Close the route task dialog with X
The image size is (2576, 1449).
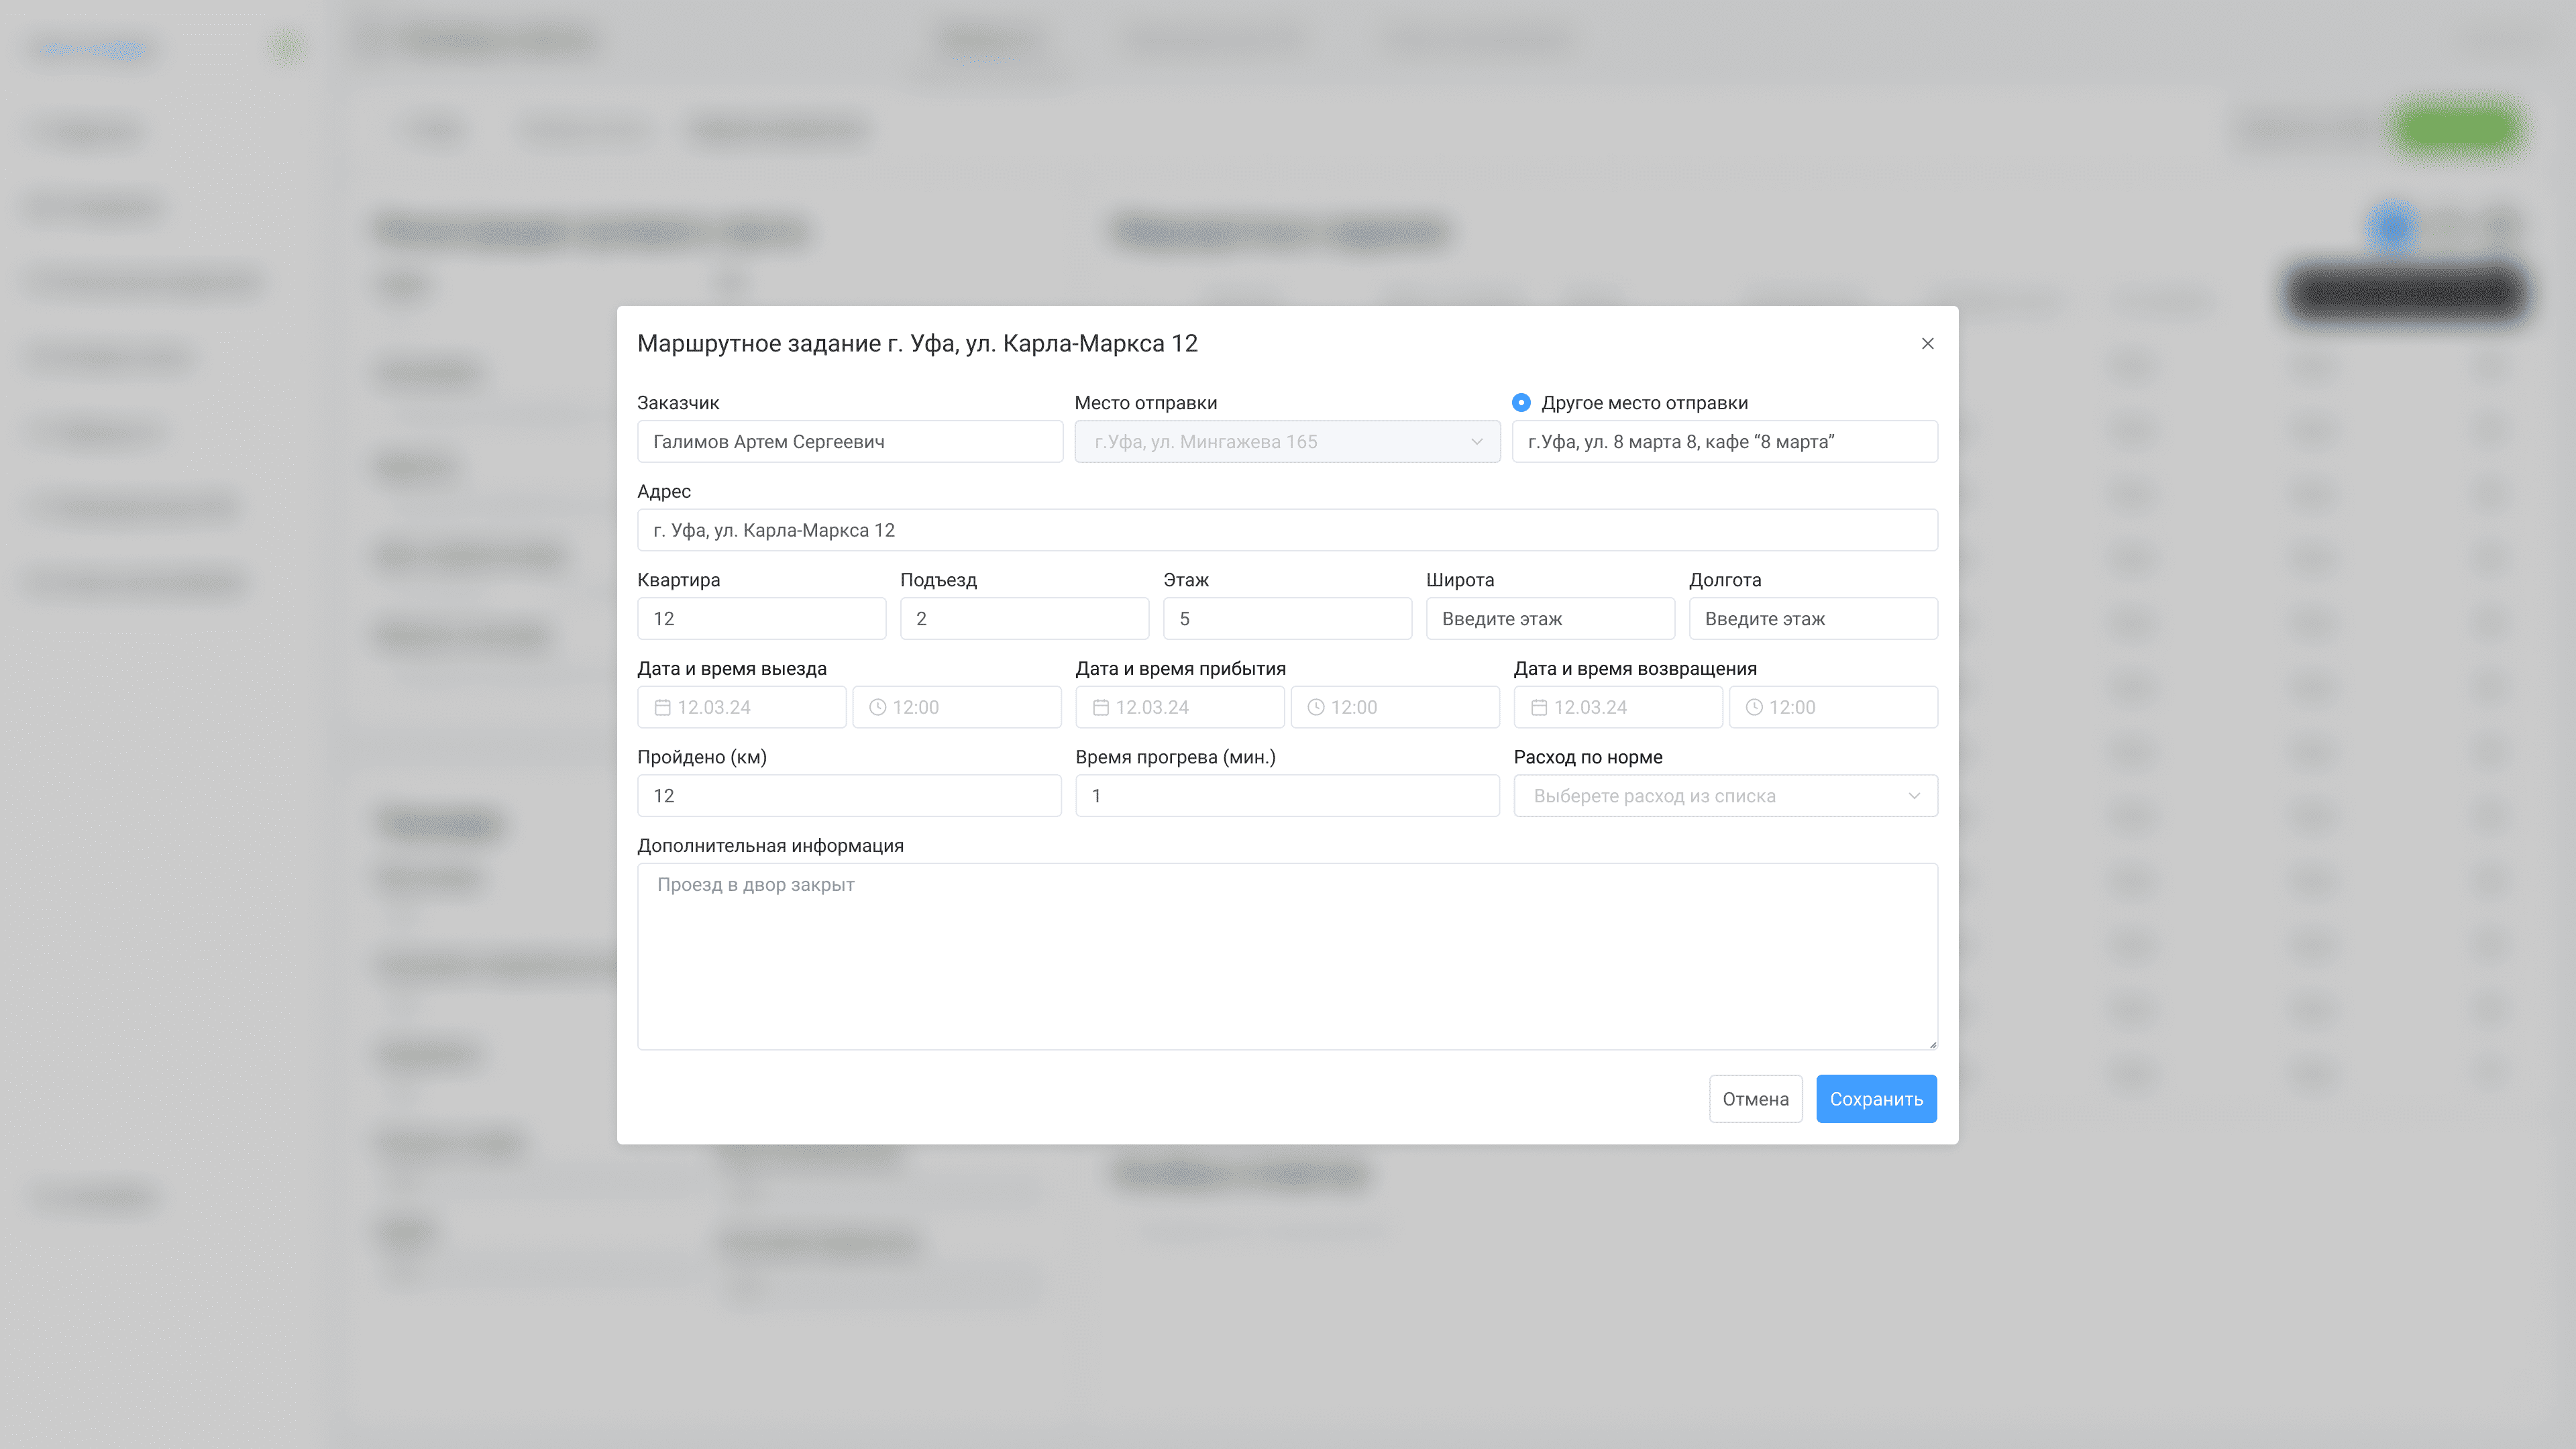(1927, 344)
